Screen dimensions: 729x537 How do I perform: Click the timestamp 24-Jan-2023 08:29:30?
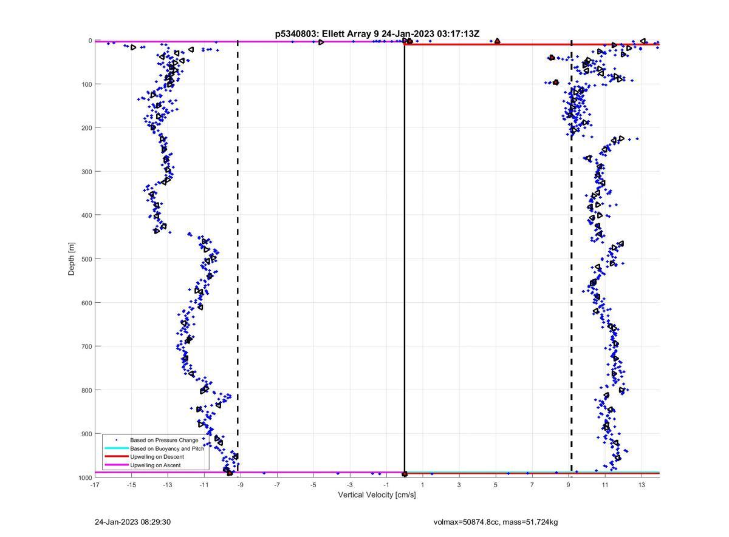pyautogui.click(x=132, y=522)
